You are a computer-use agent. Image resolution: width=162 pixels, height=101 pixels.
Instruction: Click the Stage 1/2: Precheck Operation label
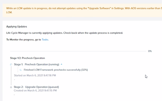click(28, 58)
